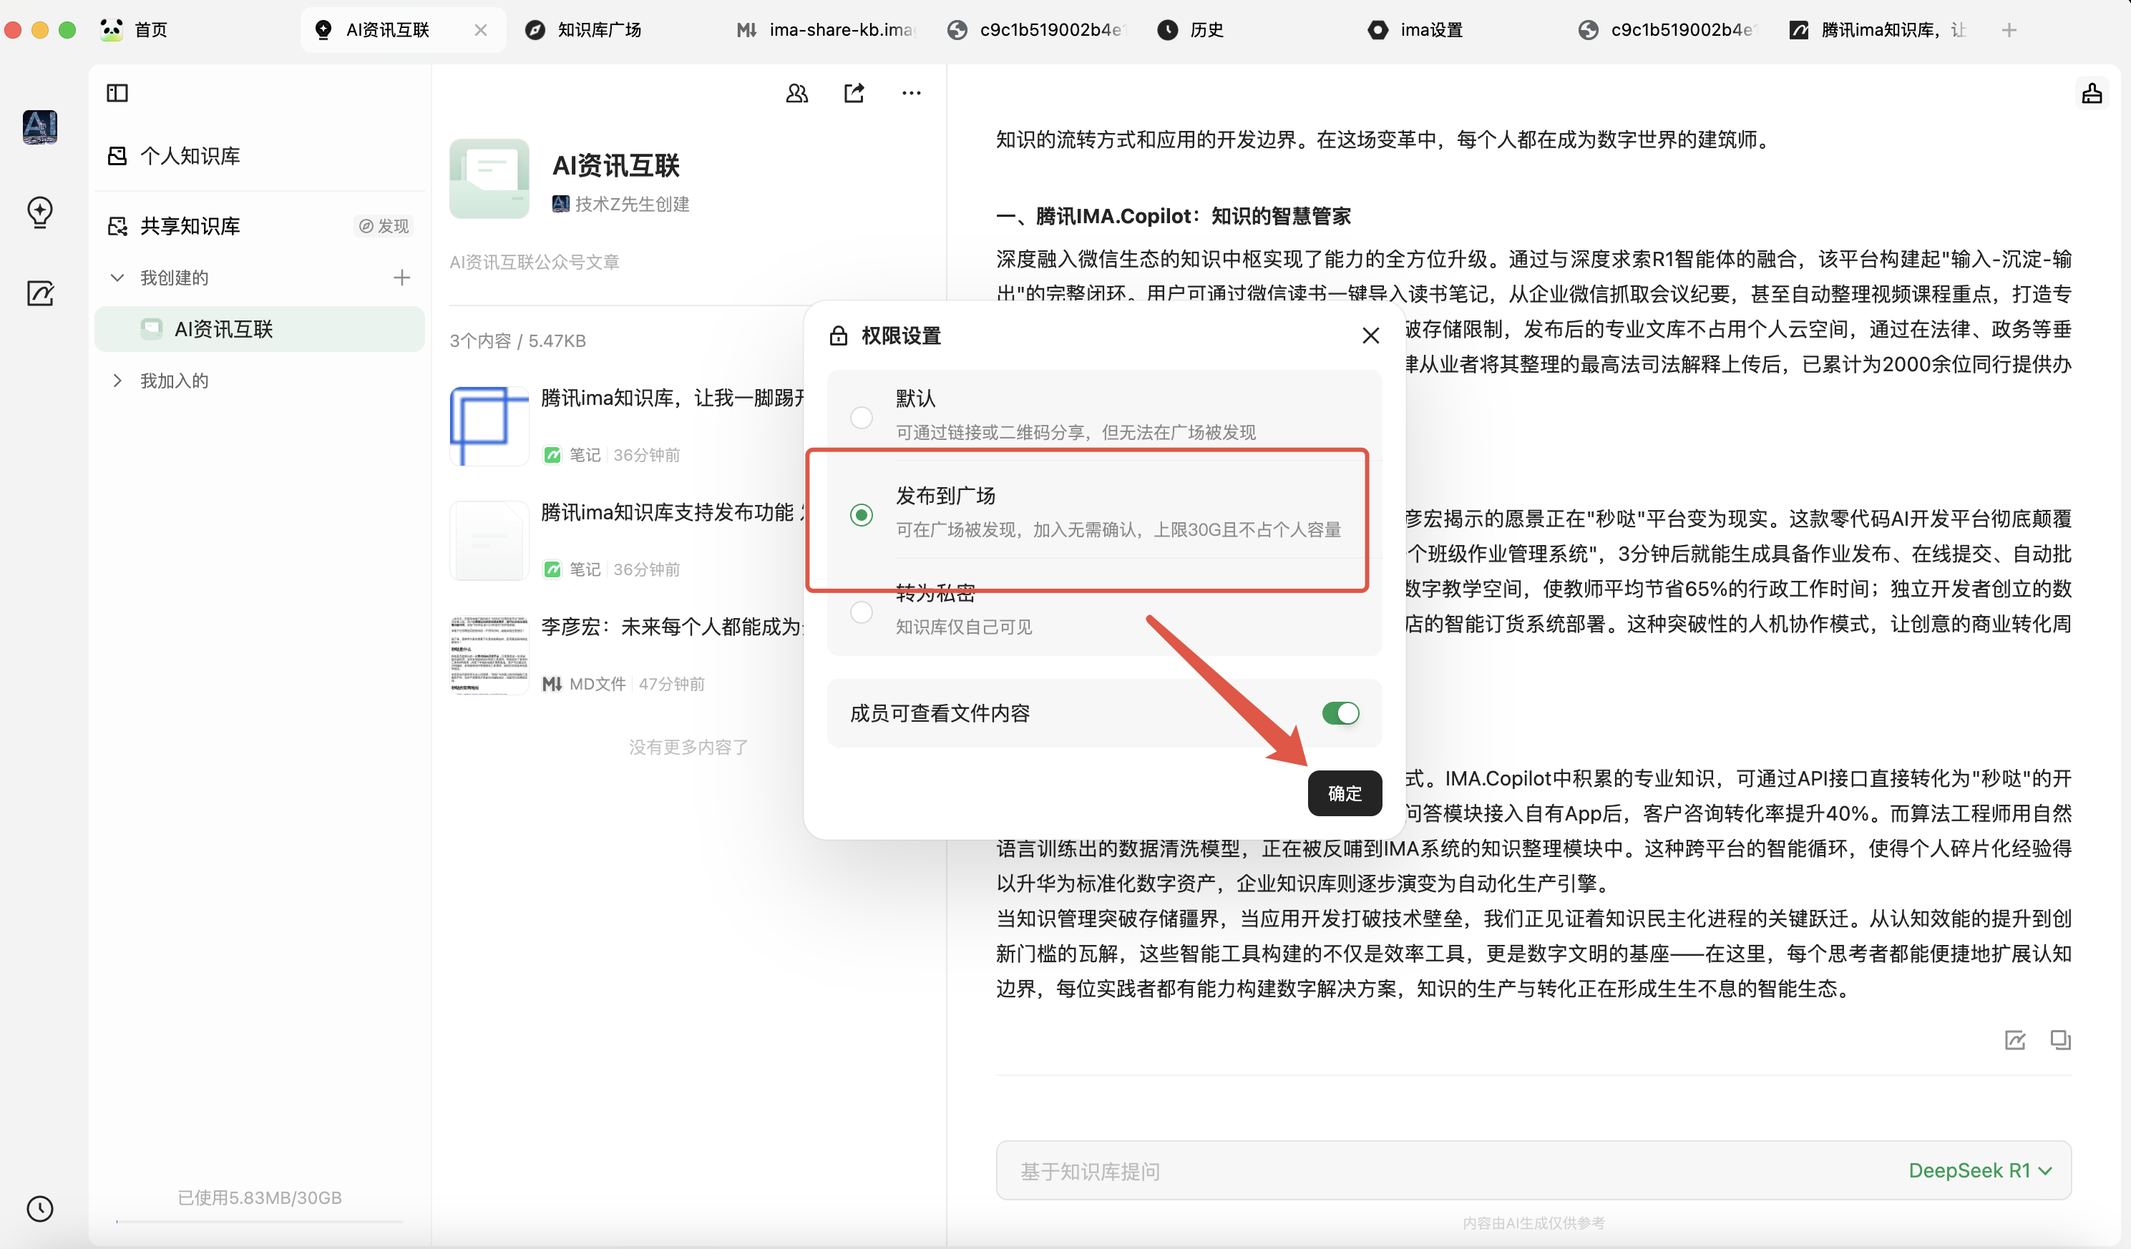Open the DeepSeek R1 model dropdown
Viewport: 2131px width, 1249px height.
tap(1979, 1170)
